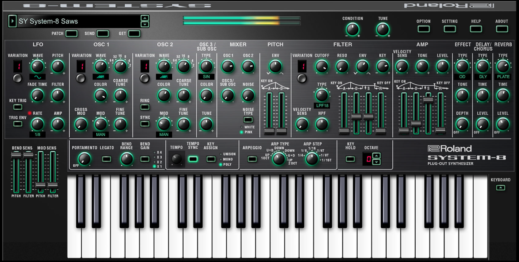
Task: Click the GET button
Action: (x=134, y=33)
